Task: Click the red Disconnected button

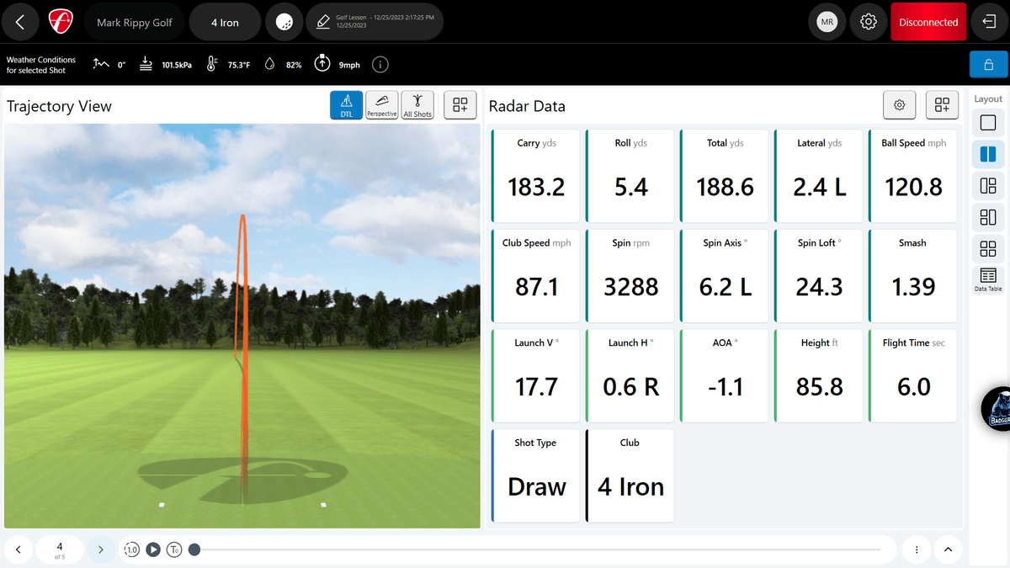Action: (x=928, y=23)
